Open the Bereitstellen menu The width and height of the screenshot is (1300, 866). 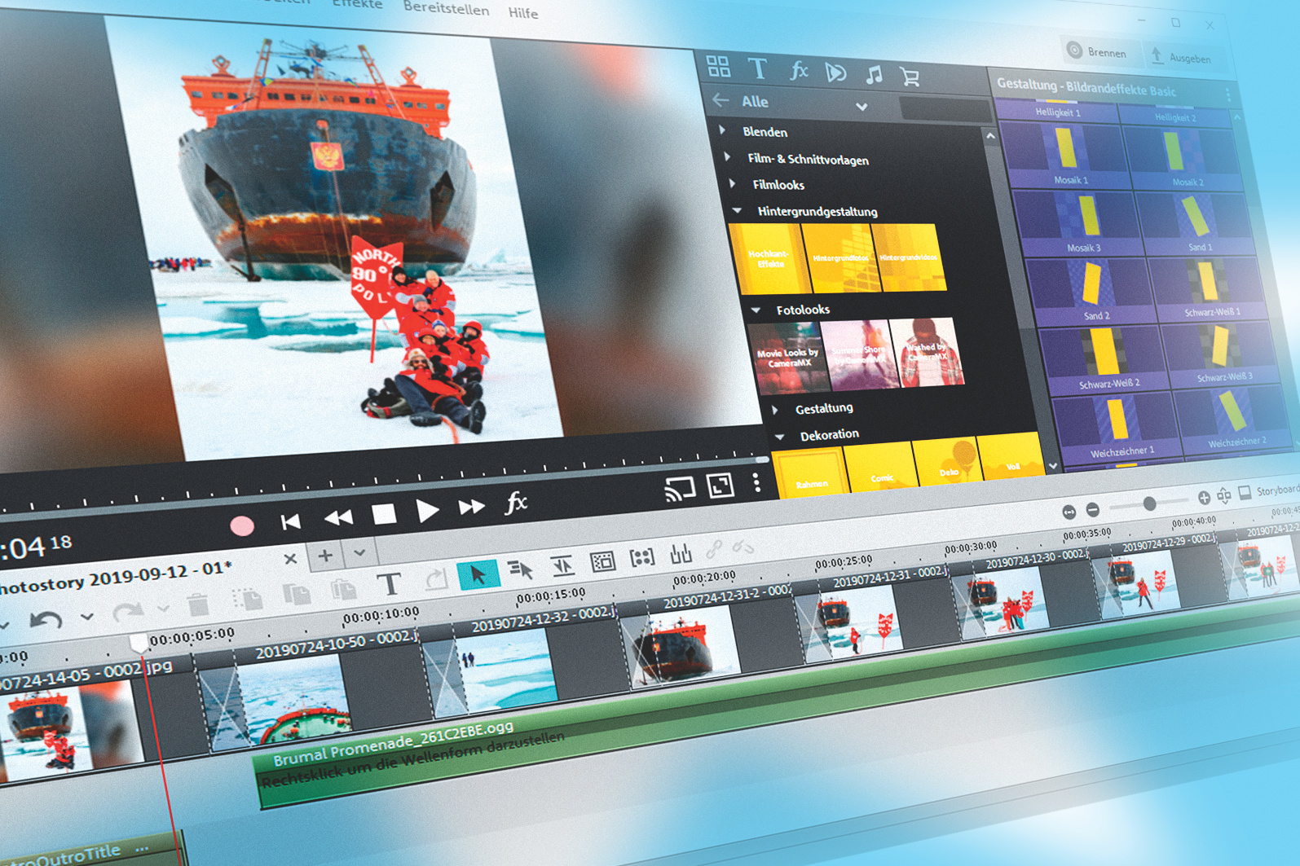(x=446, y=9)
